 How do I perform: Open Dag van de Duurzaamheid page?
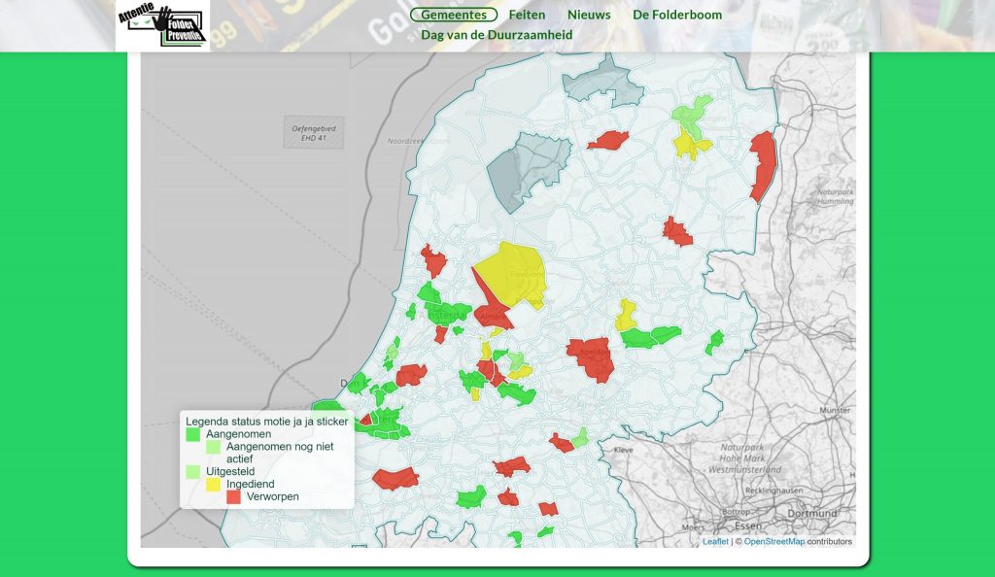coord(496,35)
